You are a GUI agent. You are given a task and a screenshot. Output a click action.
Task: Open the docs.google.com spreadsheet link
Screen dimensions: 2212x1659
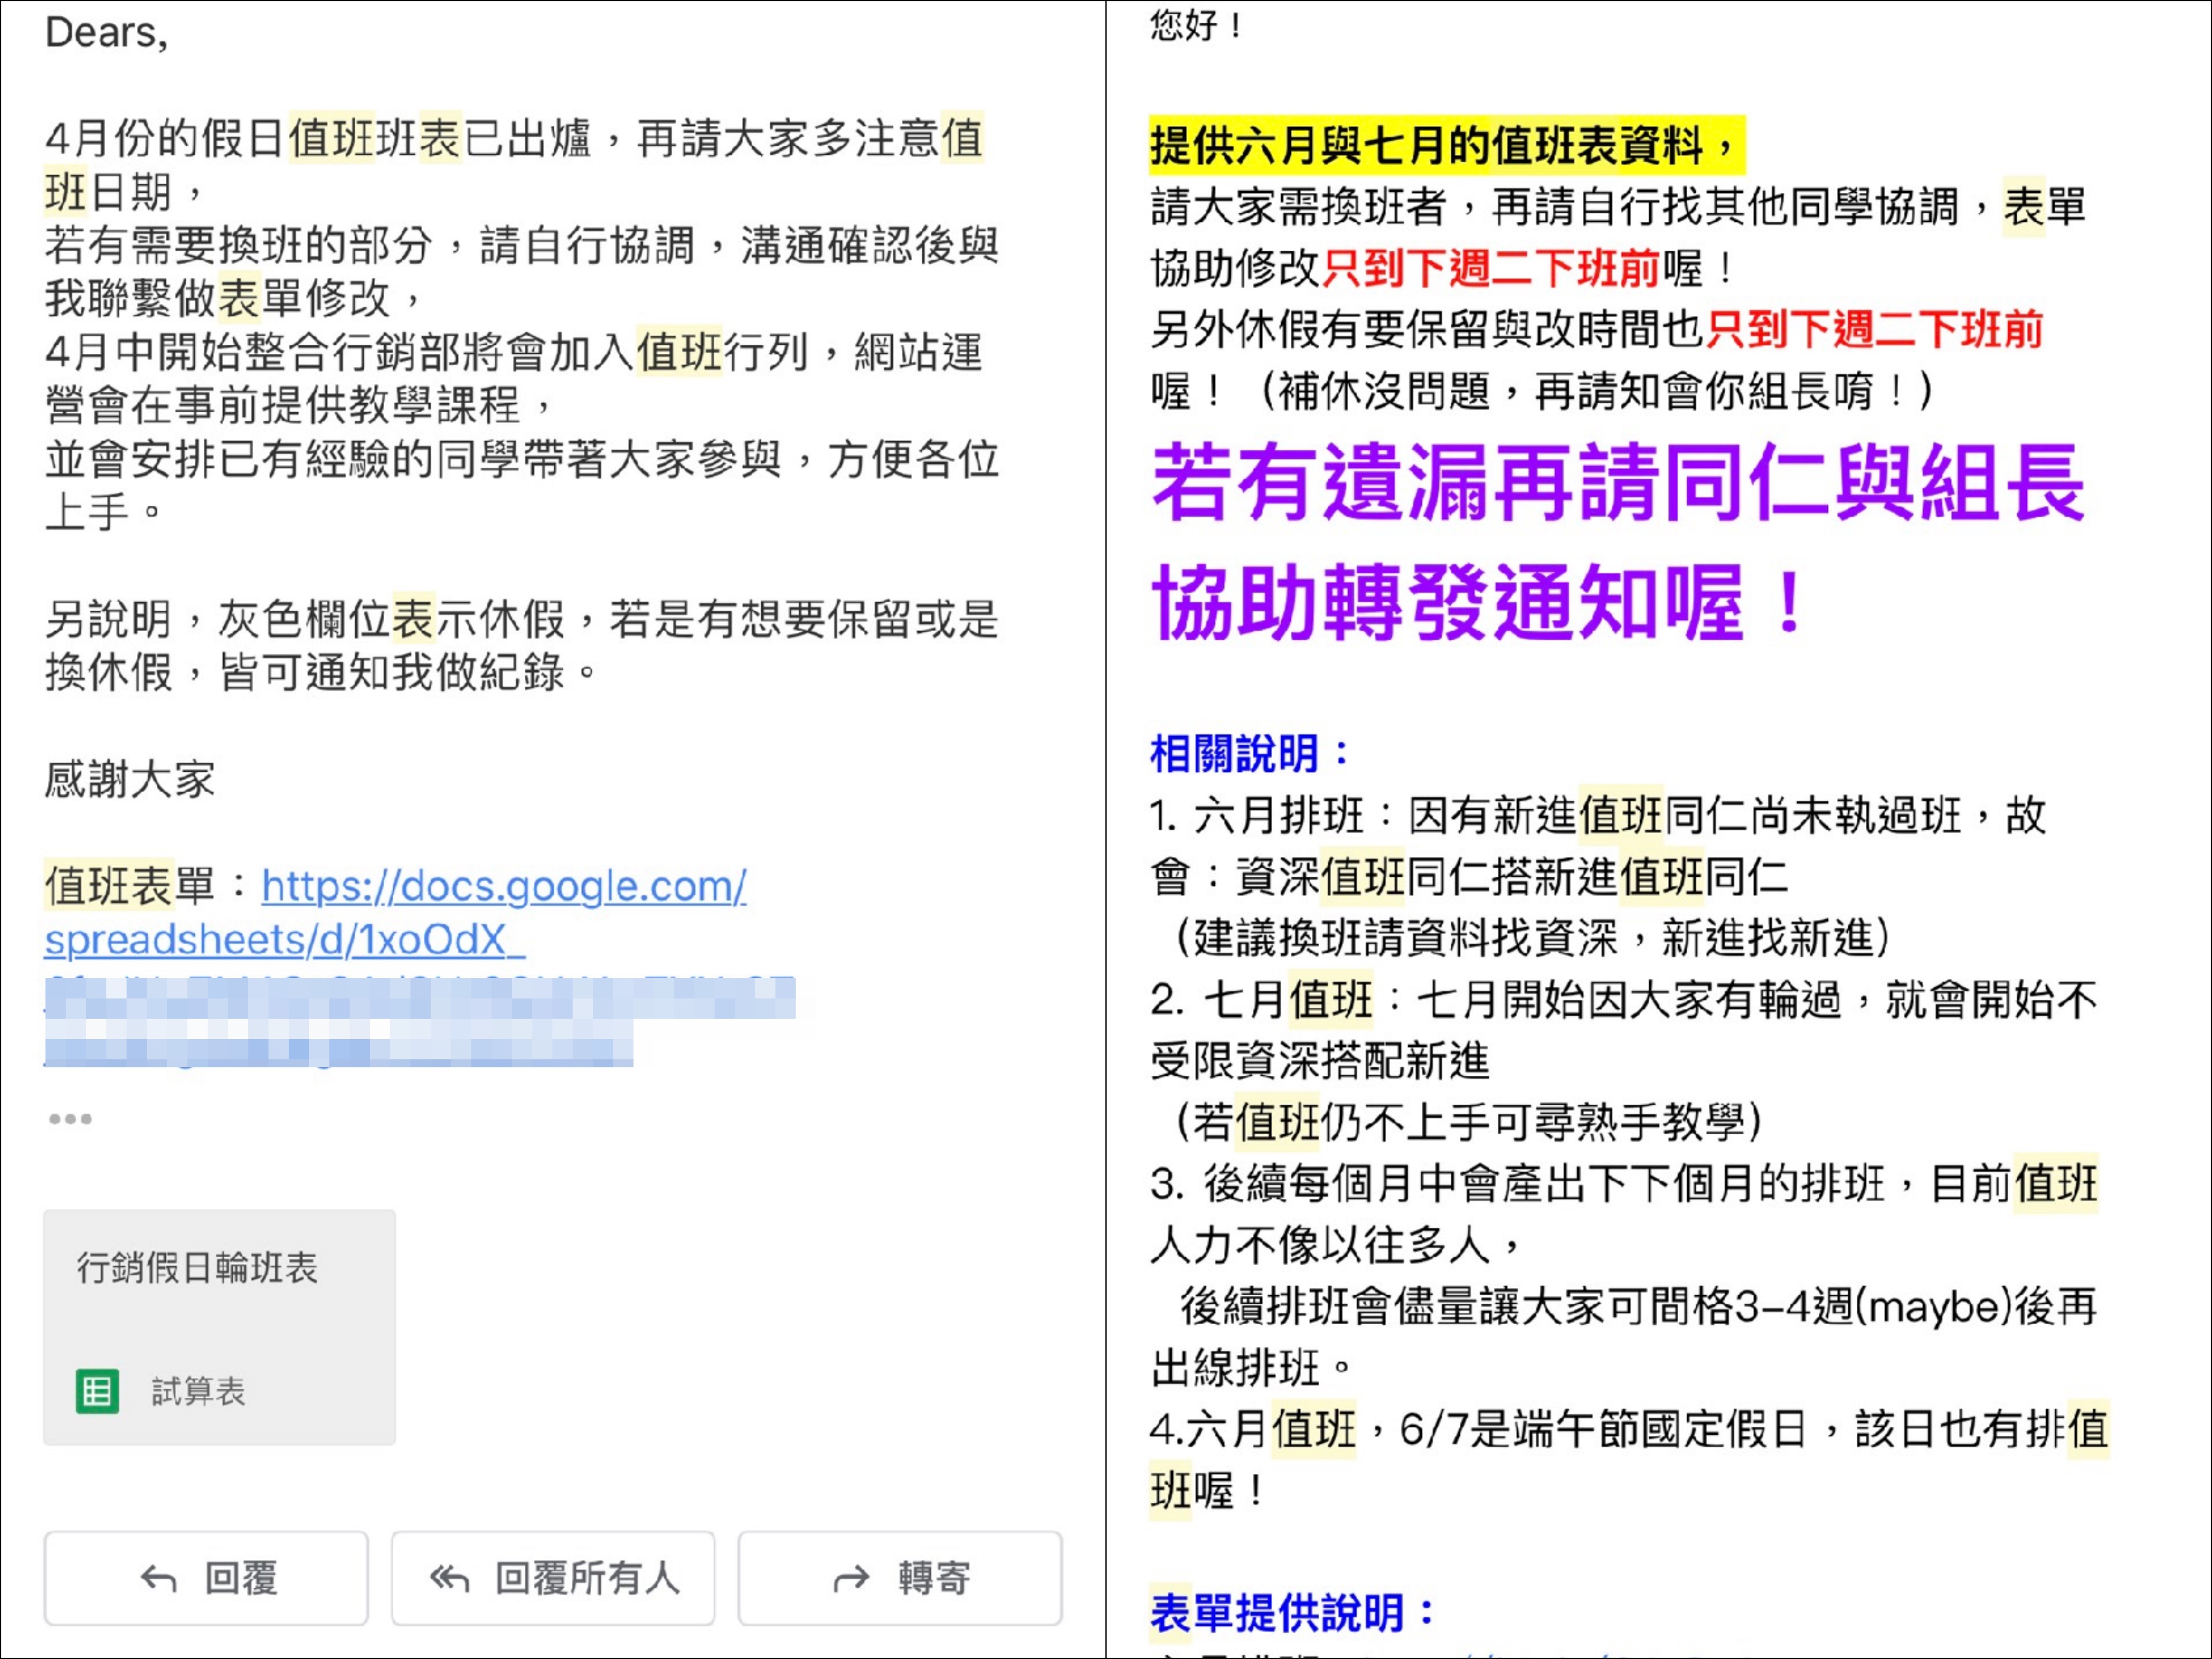click(503, 886)
